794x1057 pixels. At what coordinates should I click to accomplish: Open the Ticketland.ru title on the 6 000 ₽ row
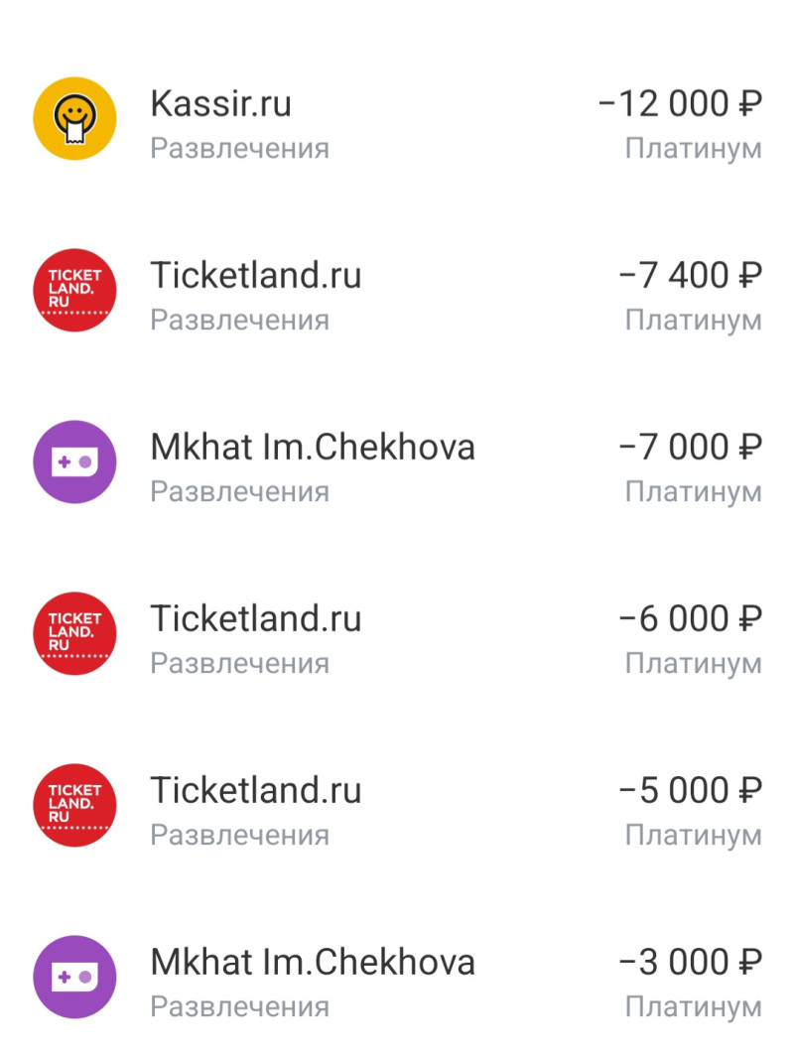point(255,618)
